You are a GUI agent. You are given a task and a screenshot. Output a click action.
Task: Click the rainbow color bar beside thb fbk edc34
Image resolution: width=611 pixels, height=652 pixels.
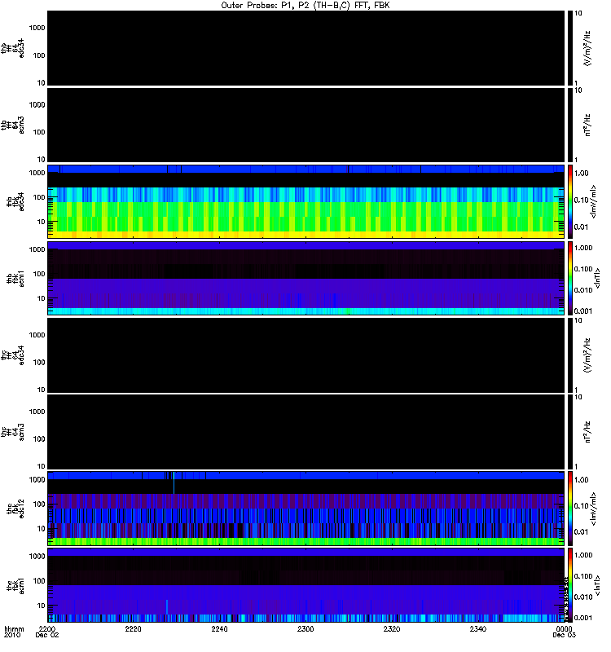(x=570, y=201)
